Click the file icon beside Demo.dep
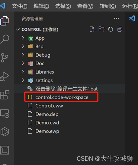The width and height of the screenshot is (138, 165). [30, 114]
